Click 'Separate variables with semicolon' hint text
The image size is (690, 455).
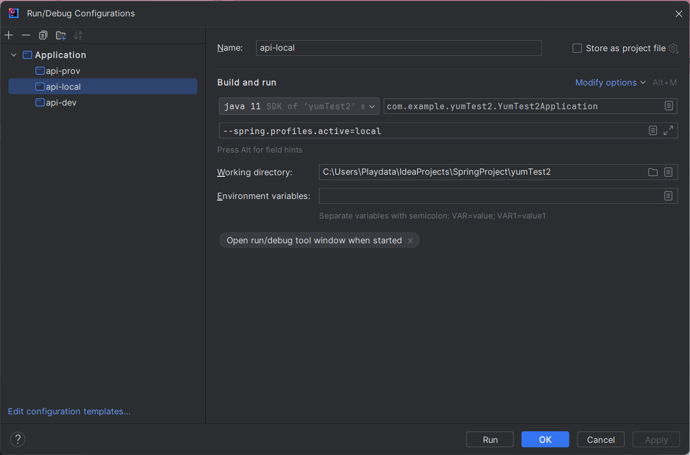tap(432, 216)
